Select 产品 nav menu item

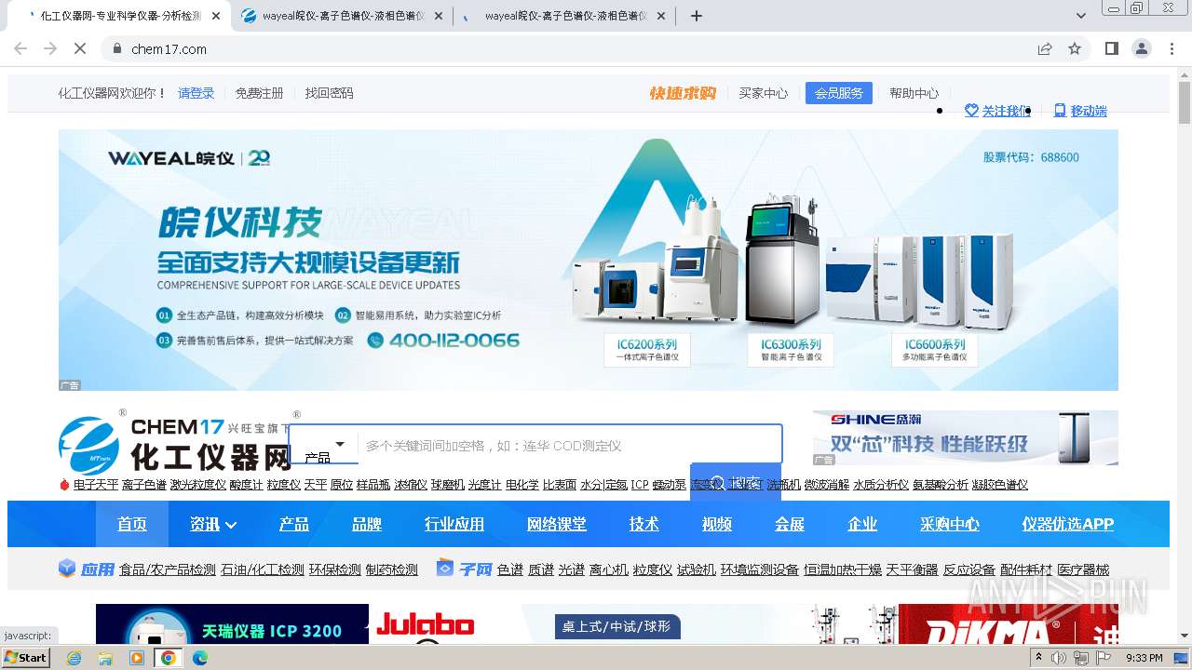tap(294, 524)
